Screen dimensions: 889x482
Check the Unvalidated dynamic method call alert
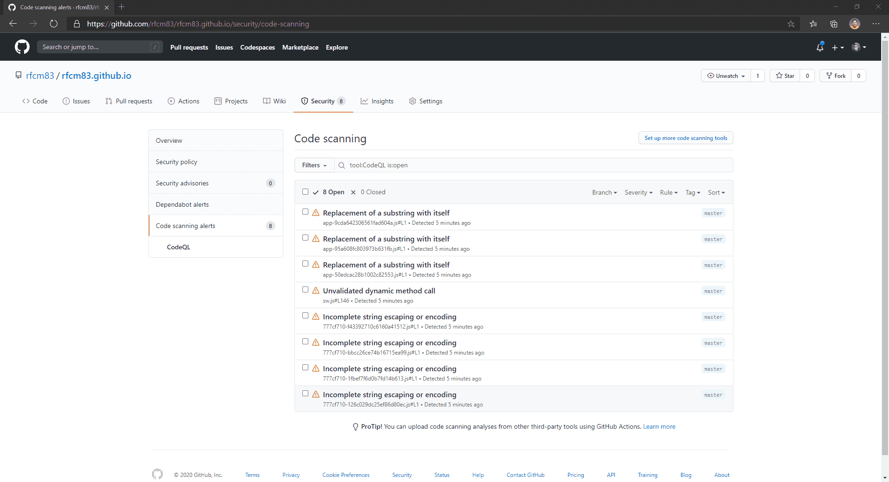point(305,290)
